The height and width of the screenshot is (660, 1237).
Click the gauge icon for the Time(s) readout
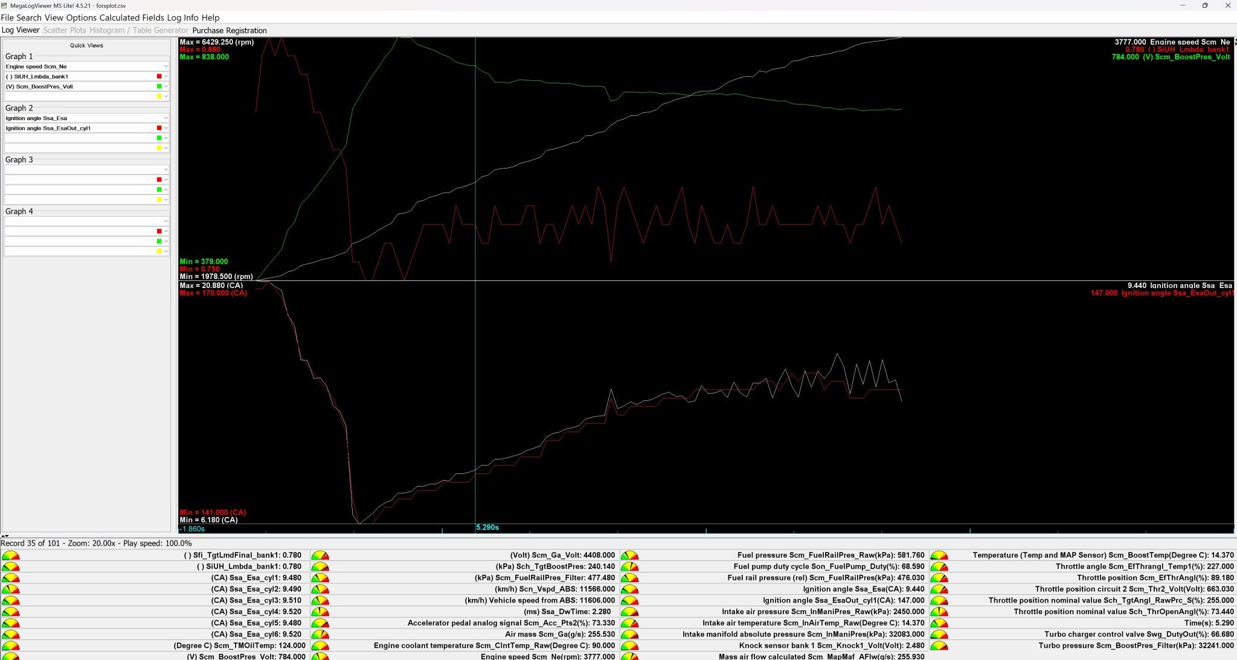pyautogui.click(x=939, y=623)
